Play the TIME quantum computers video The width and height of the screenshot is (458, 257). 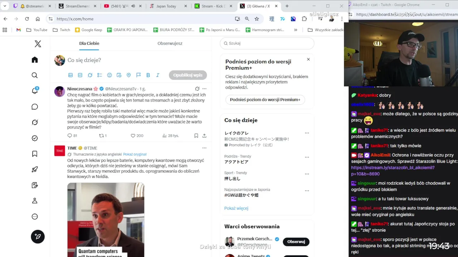point(106,220)
